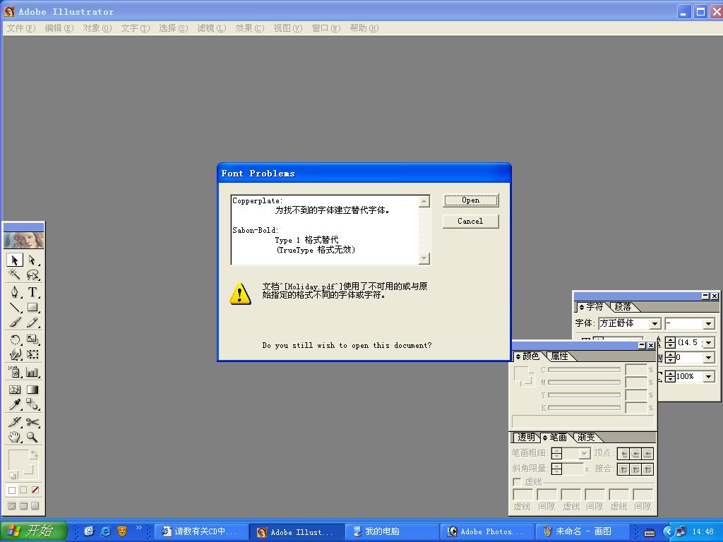Click the font list scrollbar down arrow
Image resolution: width=723 pixels, height=542 pixels.
point(424,258)
